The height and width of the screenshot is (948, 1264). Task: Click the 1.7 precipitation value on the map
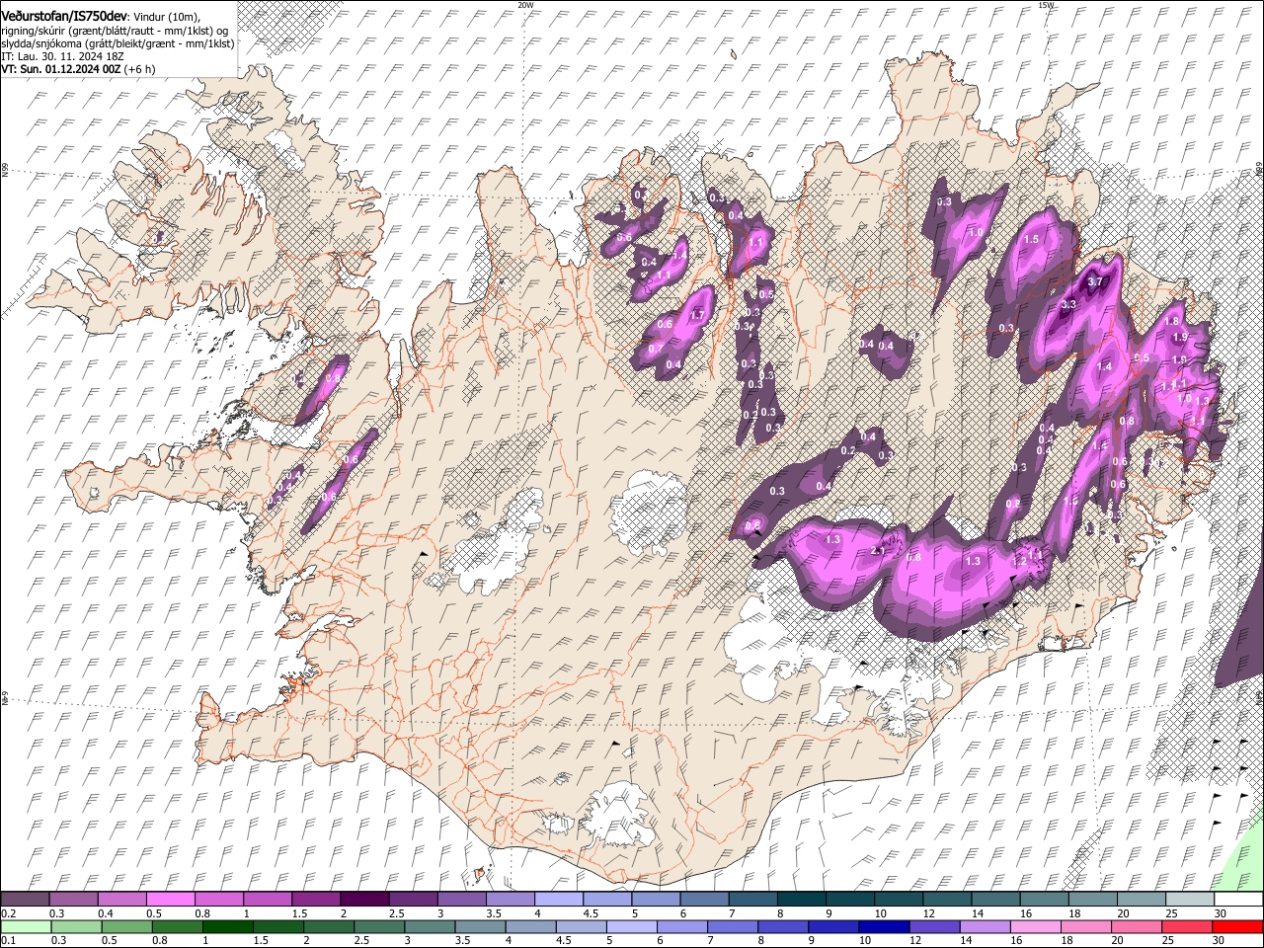(x=696, y=315)
